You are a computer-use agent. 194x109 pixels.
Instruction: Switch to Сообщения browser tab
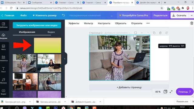tap(40, 3)
